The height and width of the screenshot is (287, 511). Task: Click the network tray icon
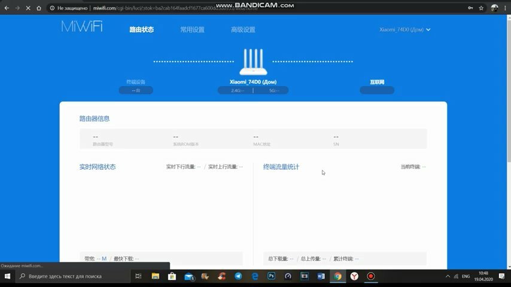tap(456, 276)
